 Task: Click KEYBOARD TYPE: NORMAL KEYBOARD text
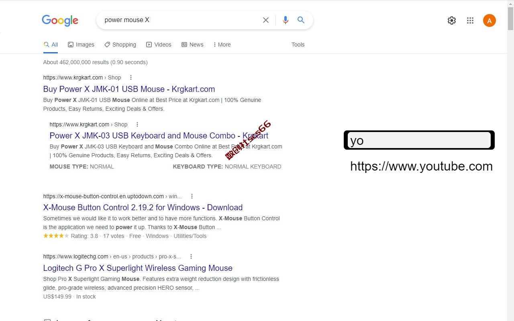tap(227, 167)
